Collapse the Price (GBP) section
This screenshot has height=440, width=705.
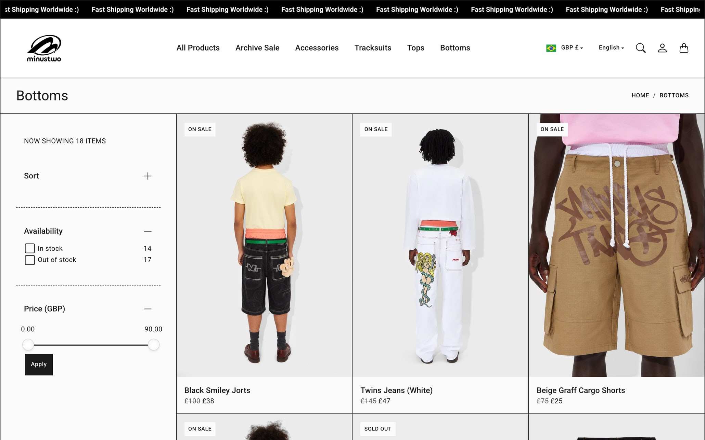click(x=148, y=309)
